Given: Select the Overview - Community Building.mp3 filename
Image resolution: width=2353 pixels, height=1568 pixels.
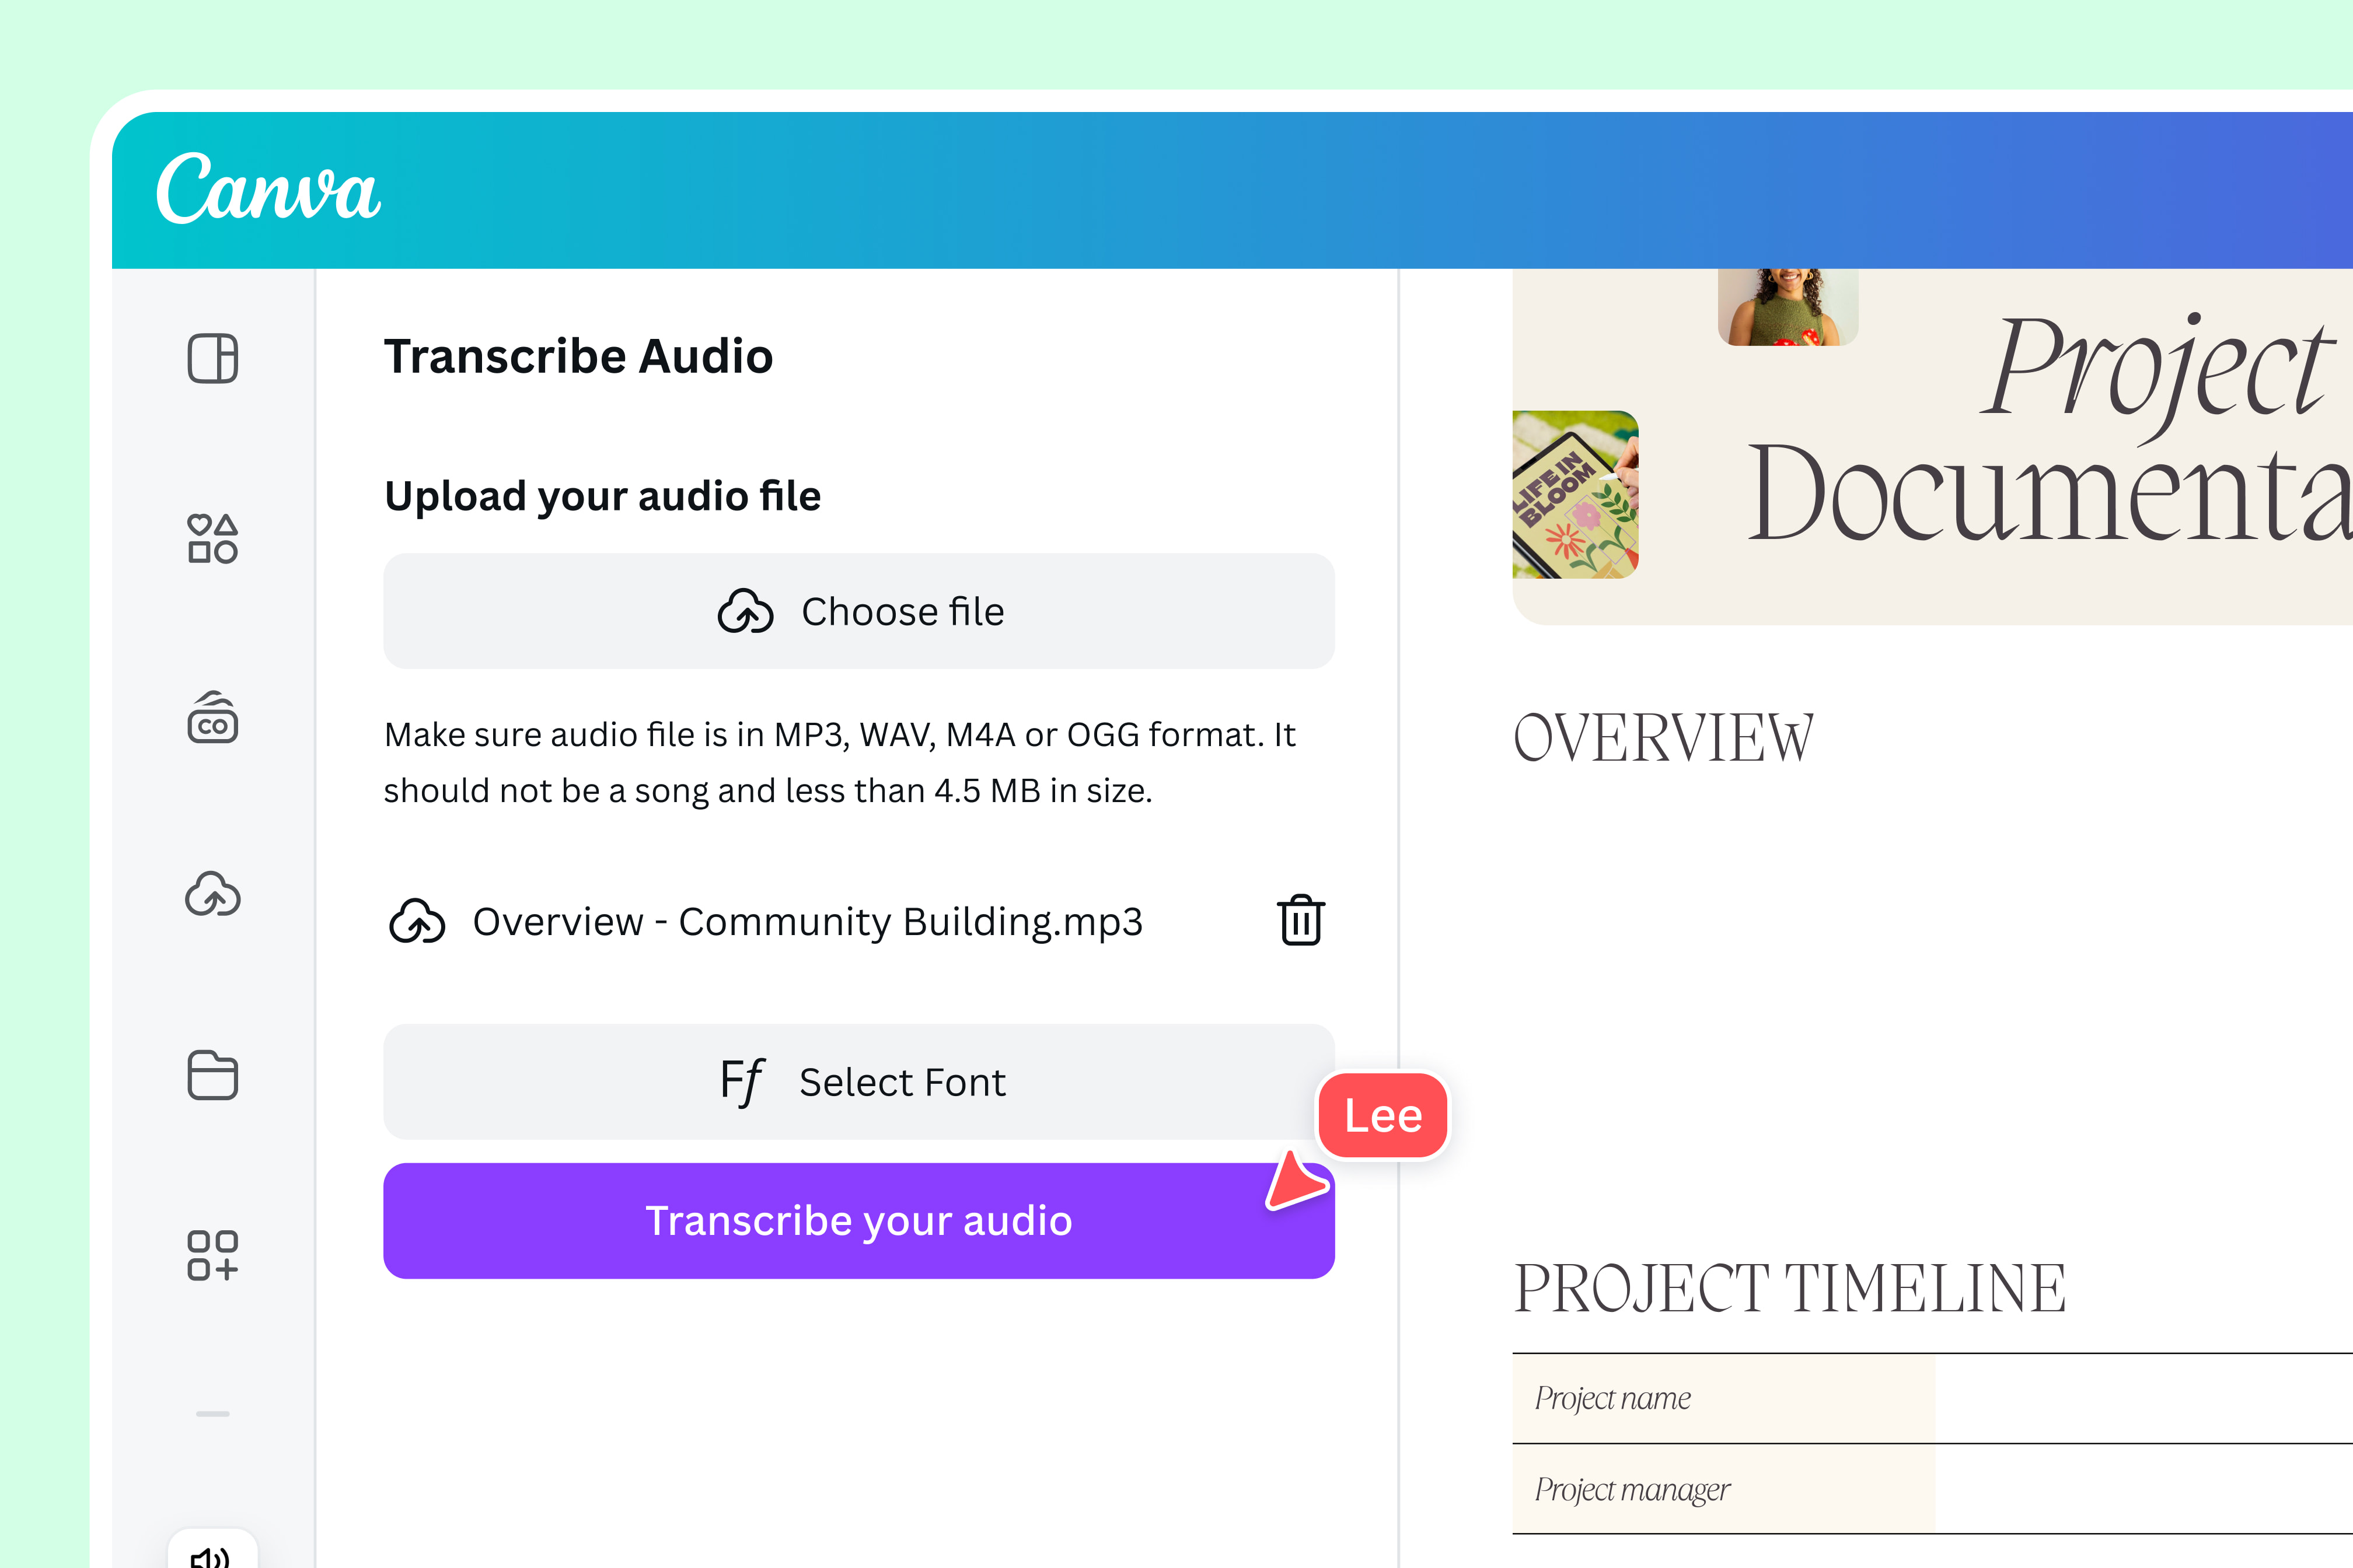Looking at the screenshot, I should tap(807, 922).
